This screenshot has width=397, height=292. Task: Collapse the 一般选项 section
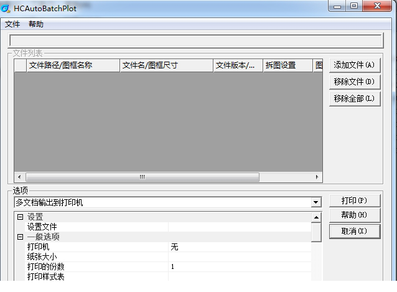[x=21, y=237]
